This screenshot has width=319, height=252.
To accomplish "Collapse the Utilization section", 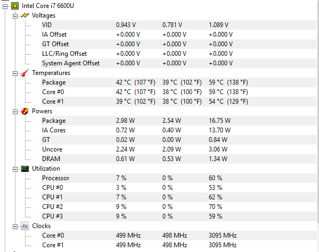I will [x=15, y=169].
